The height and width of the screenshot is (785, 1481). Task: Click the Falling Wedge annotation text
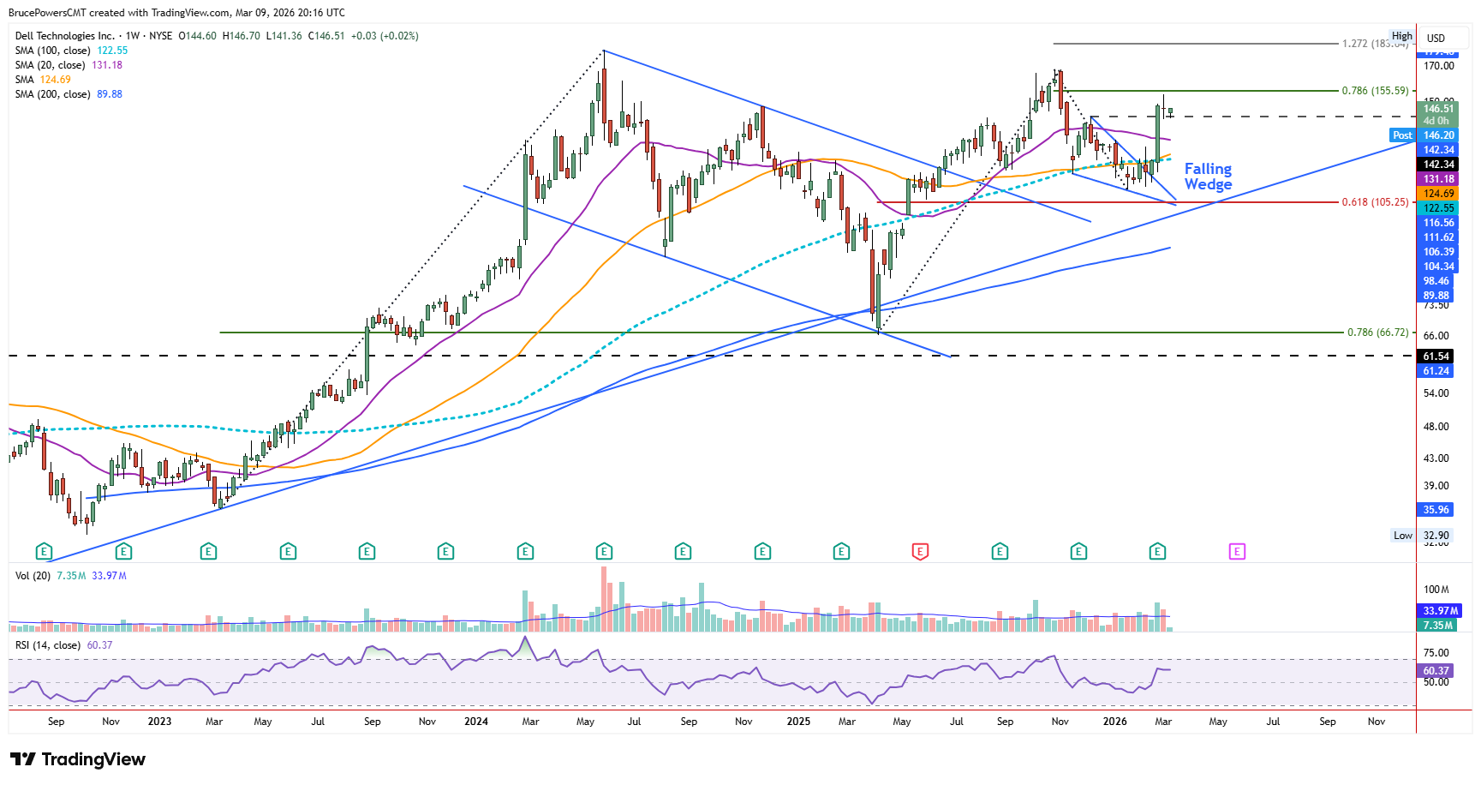pos(1208,177)
